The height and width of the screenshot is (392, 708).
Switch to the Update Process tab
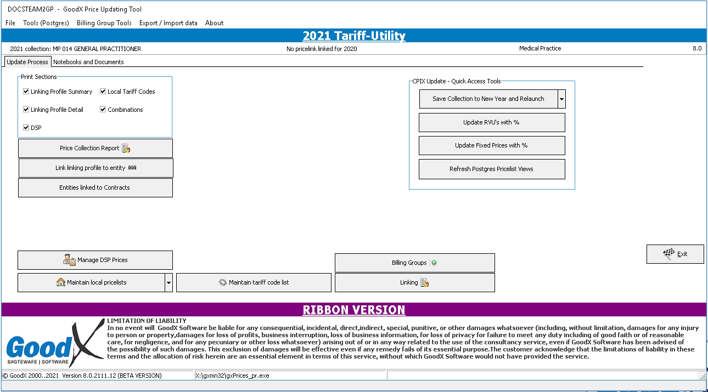pos(27,62)
